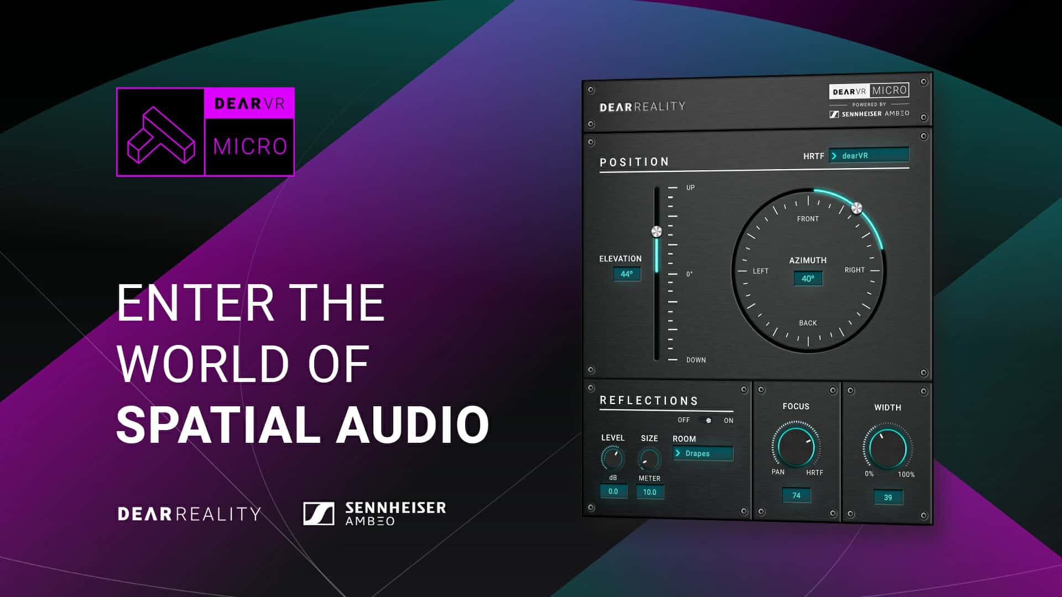Click the DEAR REALITY logo at bottom left
The width and height of the screenshot is (1062, 597).
[189, 514]
